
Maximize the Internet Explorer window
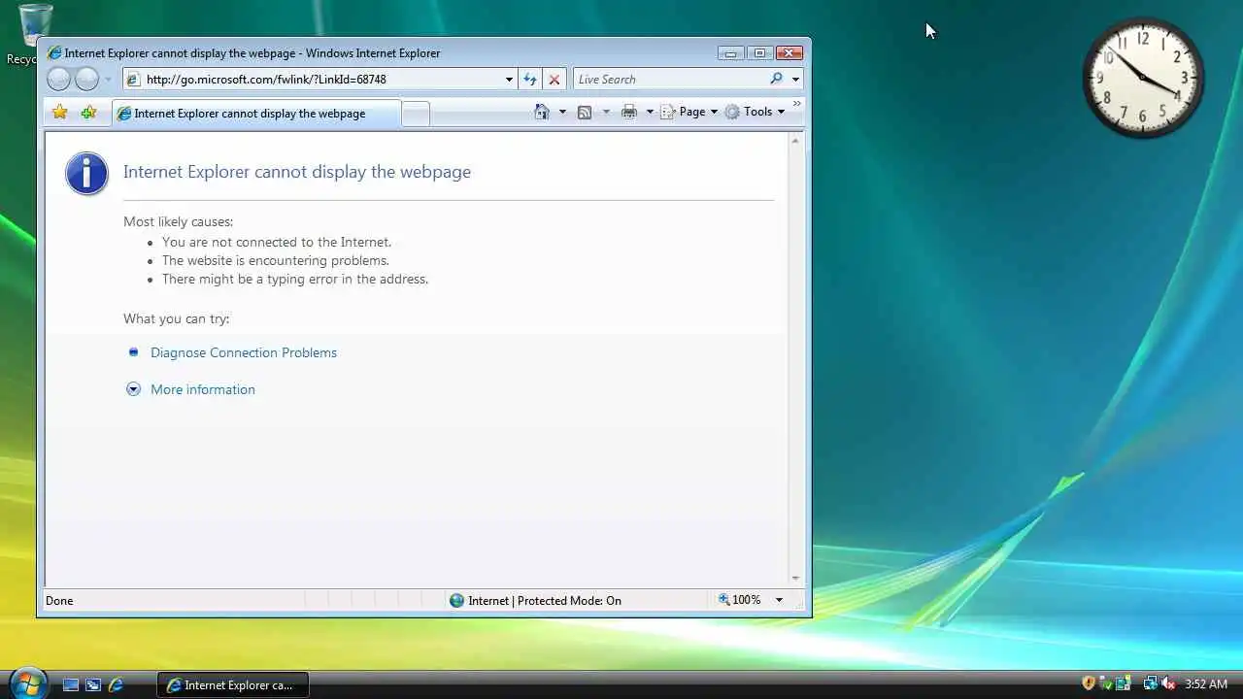[760, 53]
